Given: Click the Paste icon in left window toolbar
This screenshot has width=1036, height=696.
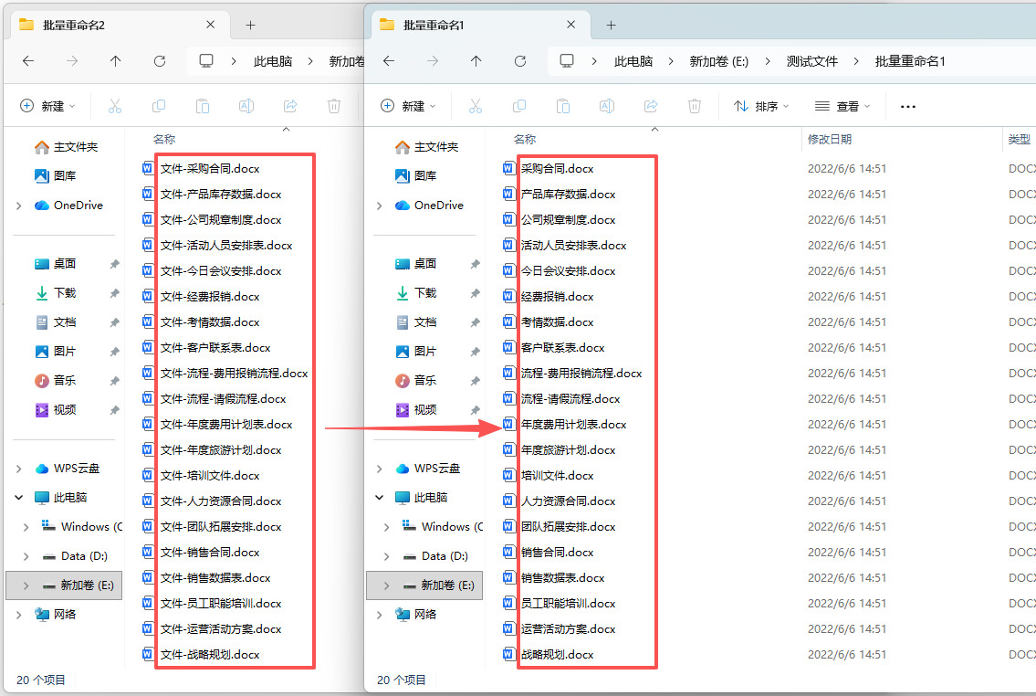Looking at the screenshot, I should pyautogui.click(x=202, y=107).
